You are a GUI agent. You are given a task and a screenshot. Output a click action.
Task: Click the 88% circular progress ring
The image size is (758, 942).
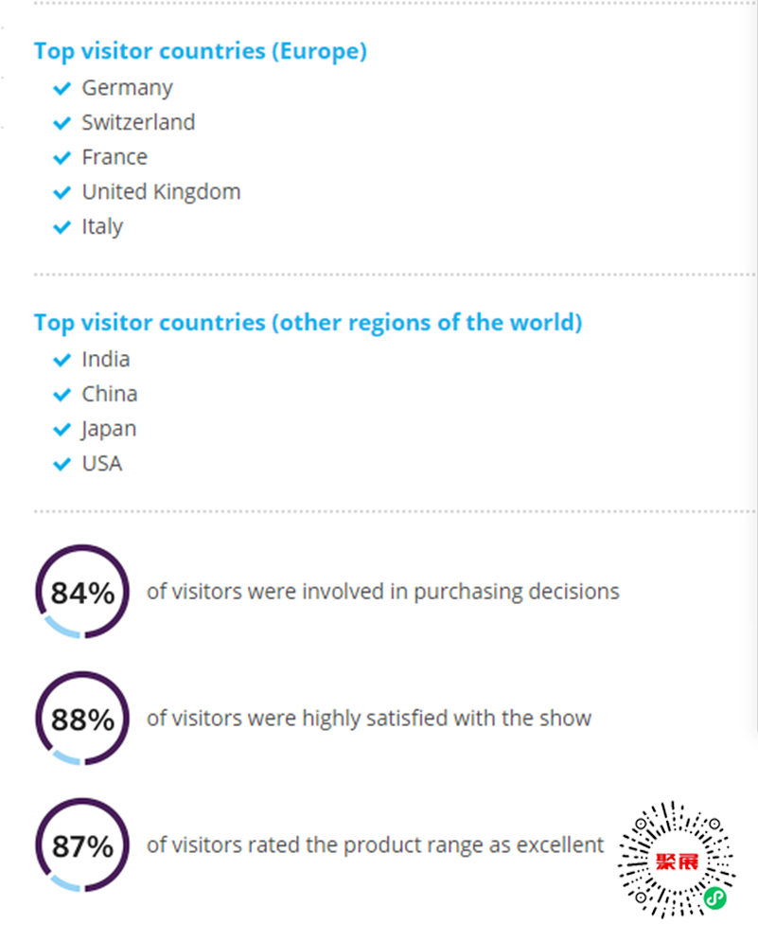pyautogui.click(x=82, y=719)
